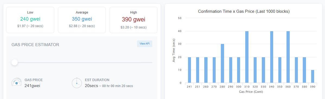Click the 340 gwei bar in chart
This screenshot has height=99, width=325.
click(x=272, y=57)
